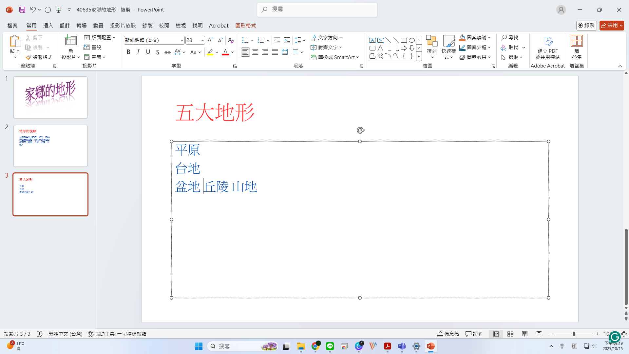Open Reading View from status bar
Screen dimensions: 629x354
coord(524,334)
